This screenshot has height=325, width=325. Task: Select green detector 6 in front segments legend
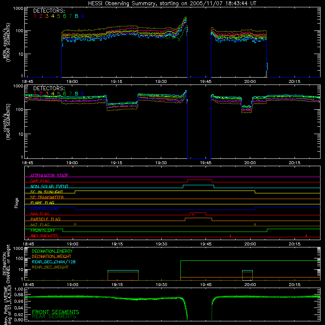(65, 16)
